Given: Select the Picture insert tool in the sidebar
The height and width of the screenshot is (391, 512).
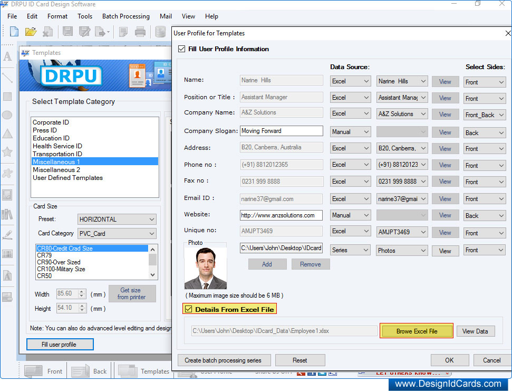Looking at the screenshot, I should [7, 195].
